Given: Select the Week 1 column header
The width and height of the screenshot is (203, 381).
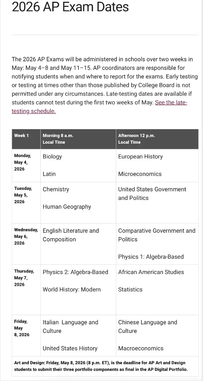Looking at the screenshot, I should [21, 136].
